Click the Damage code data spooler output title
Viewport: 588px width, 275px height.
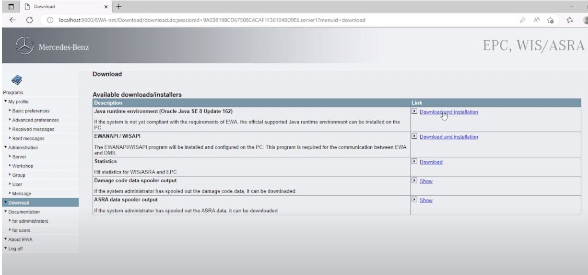tap(135, 181)
